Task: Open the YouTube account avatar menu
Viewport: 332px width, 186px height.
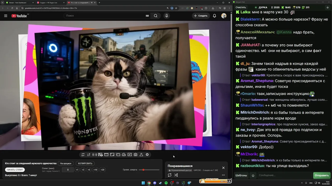Action: (224, 16)
